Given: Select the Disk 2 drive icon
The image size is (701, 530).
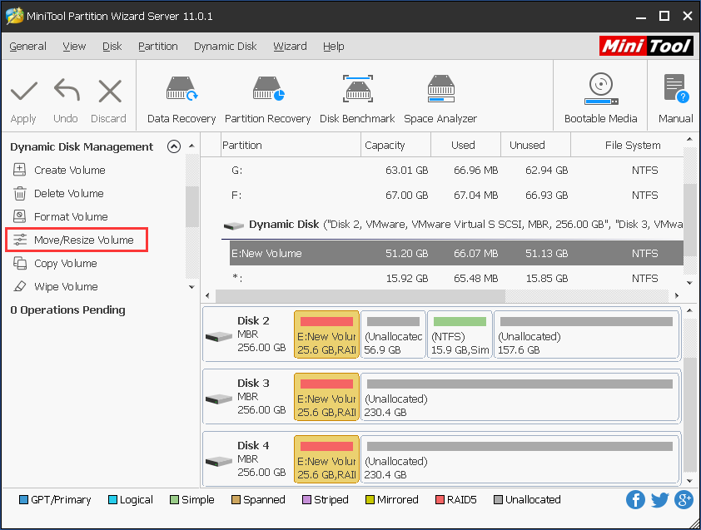Looking at the screenshot, I should [219, 336].
